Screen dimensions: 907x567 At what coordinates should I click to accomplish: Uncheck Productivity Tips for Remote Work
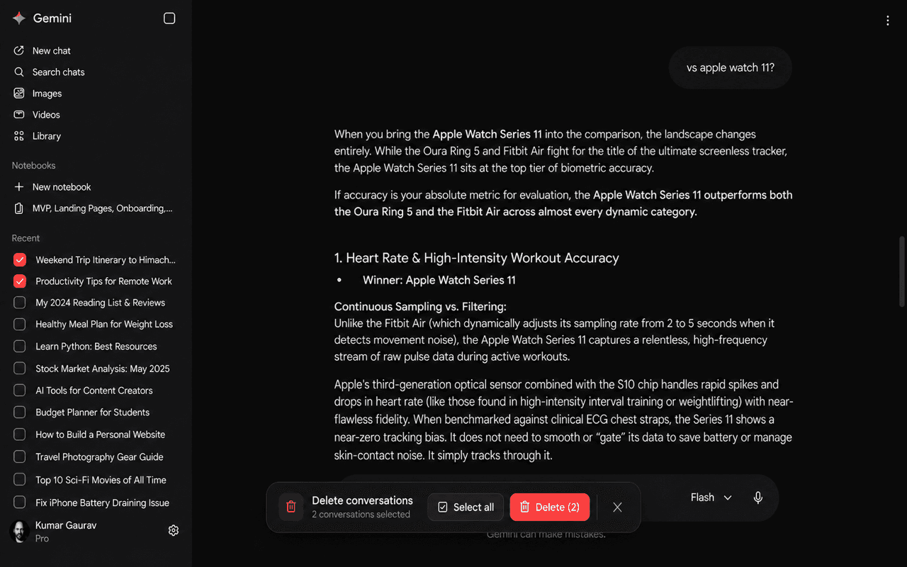20,281
